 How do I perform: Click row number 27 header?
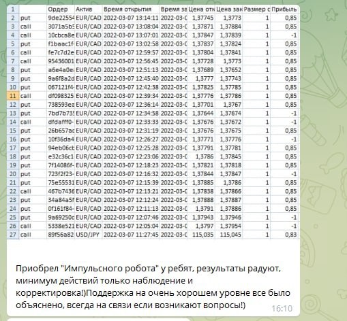click(13, 235)
